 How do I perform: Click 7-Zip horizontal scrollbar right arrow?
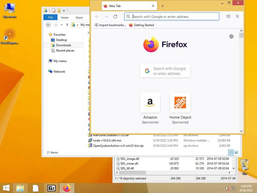[229, 172]
